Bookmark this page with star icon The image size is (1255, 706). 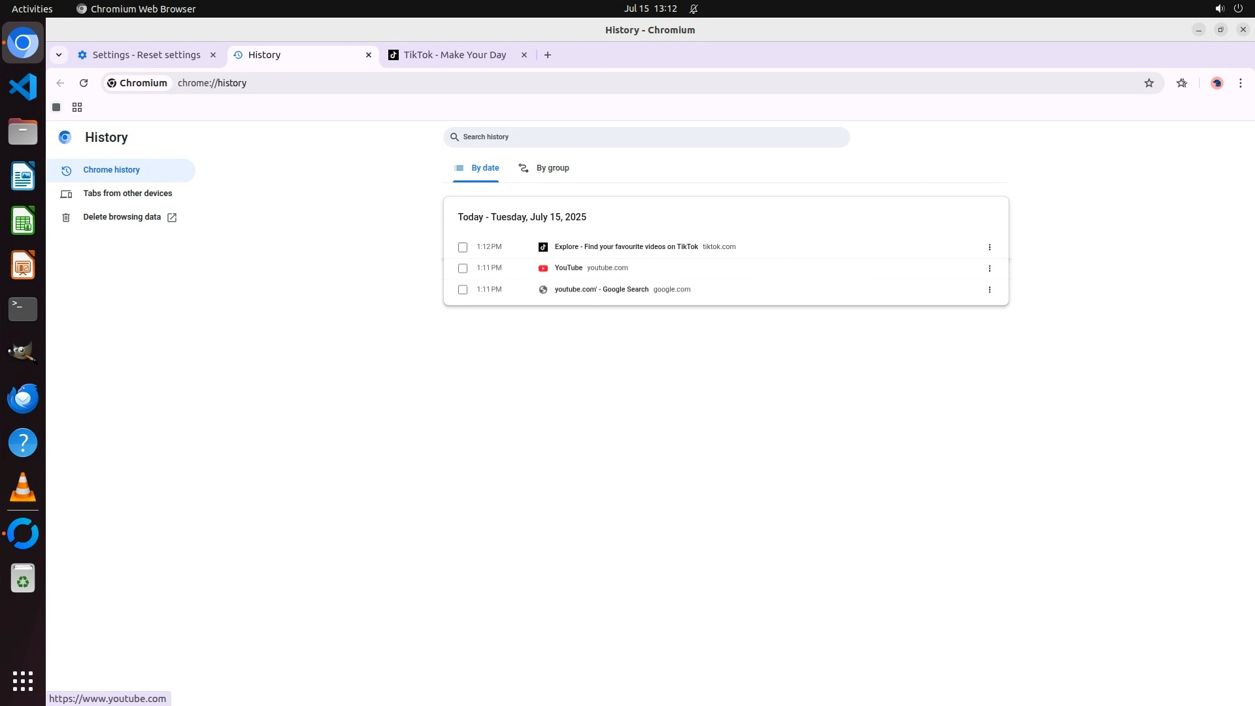point(1149,83)
